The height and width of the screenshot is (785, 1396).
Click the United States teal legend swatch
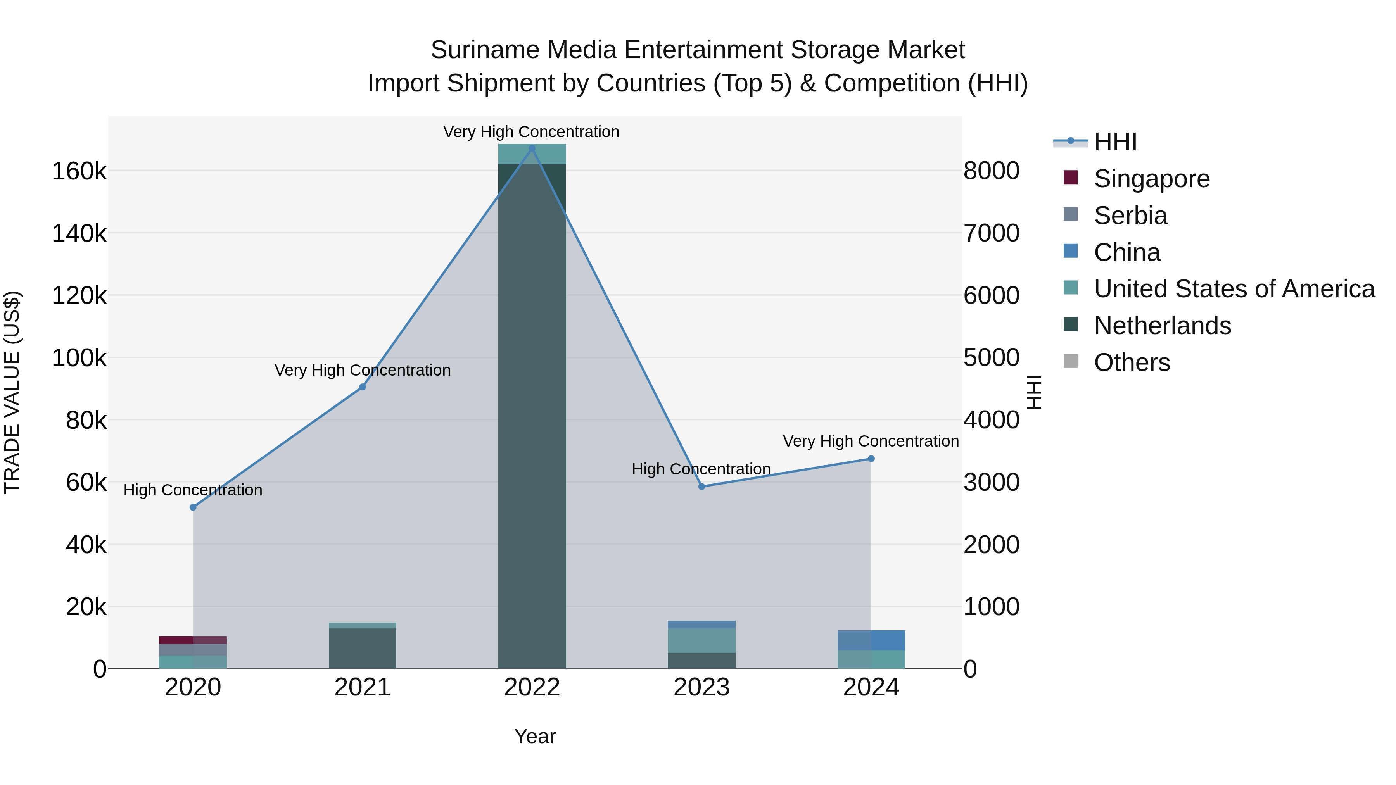(1071, 287)
